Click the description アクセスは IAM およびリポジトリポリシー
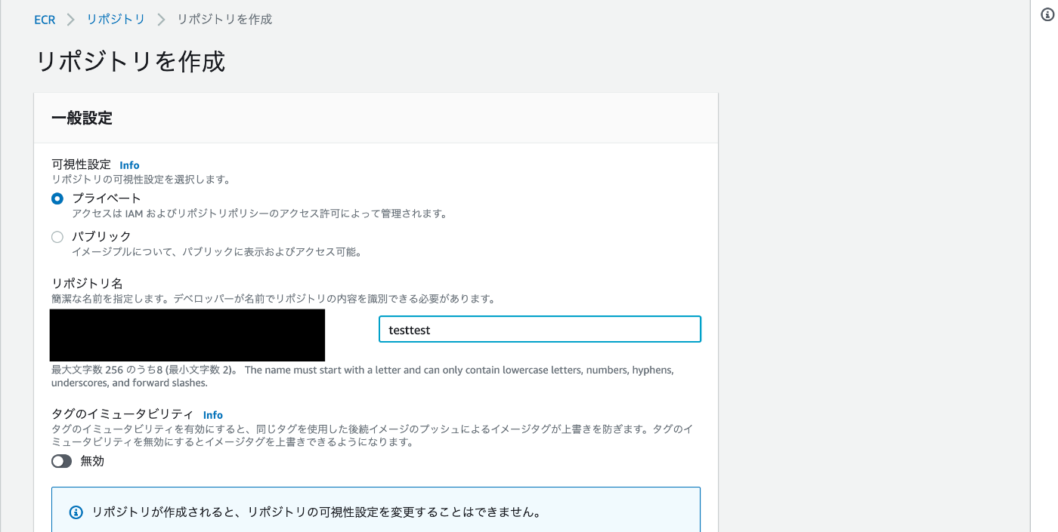Image resolution: width=1058 pixels, height=532 pixels. tap(260, 214)
